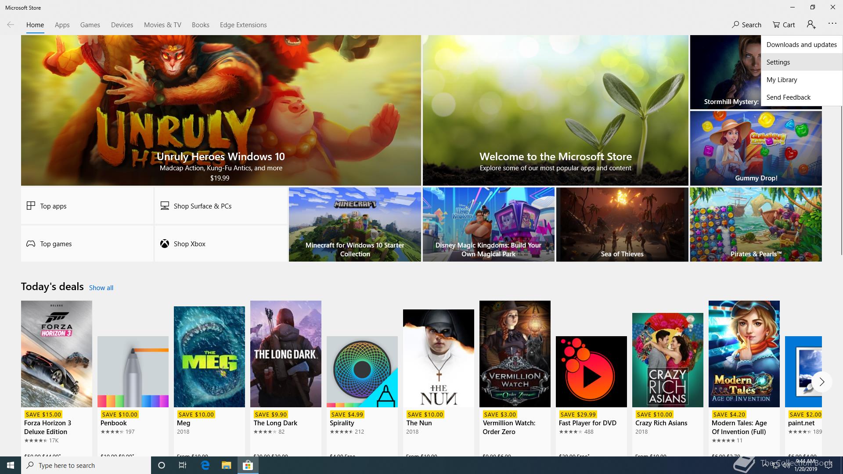
Task: Click the Top apps button
Action: click(87, 206)
